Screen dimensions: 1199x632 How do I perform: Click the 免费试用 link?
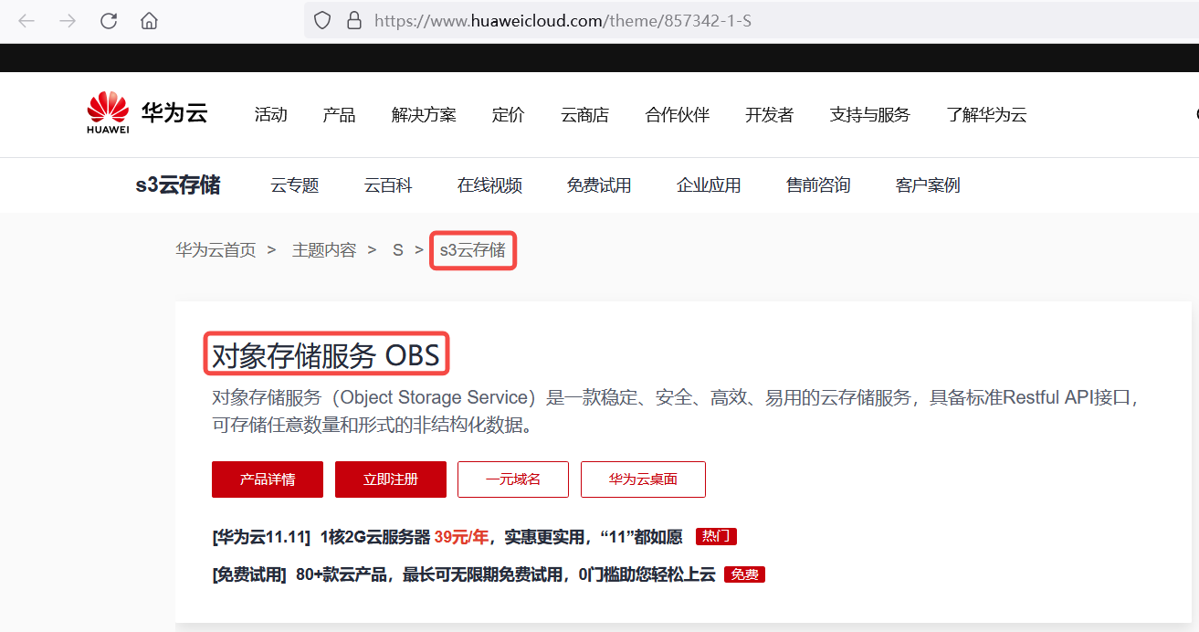(598, 184)
